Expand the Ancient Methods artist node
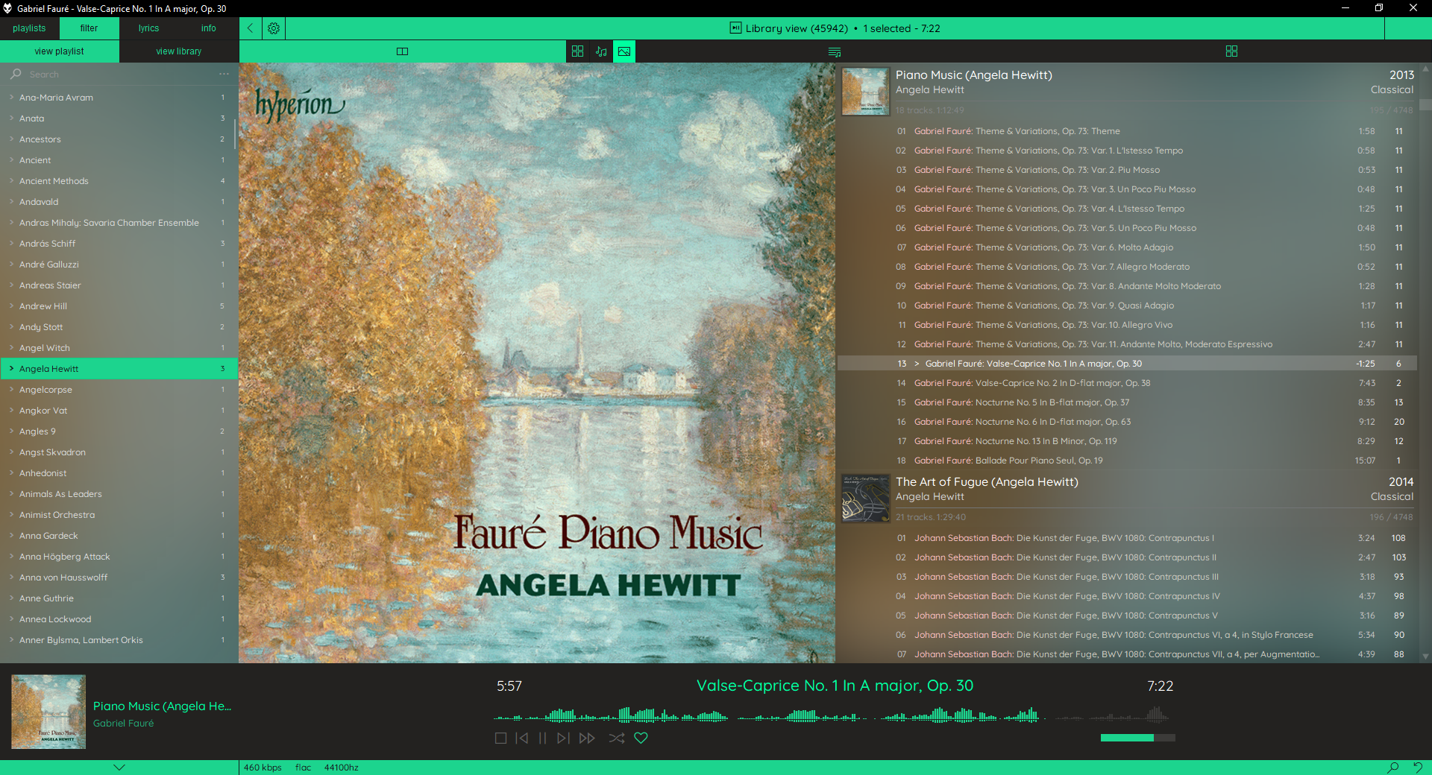Viewport: 1432px width, 775px height. [x=11, y=181]
